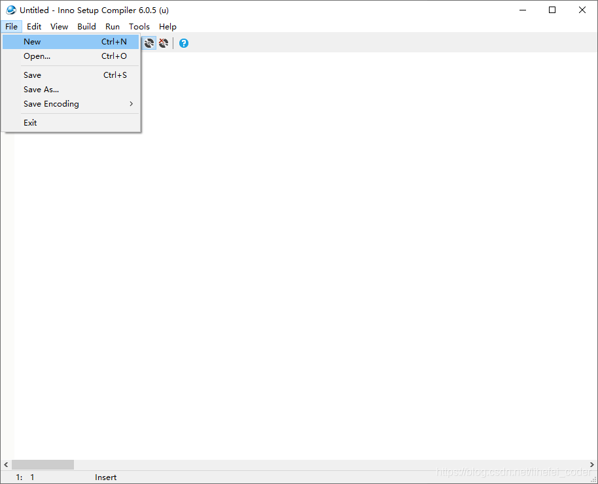Select Save As... in the File menu
Viewport: 598px width, 484px height.
tap(71, 90)
